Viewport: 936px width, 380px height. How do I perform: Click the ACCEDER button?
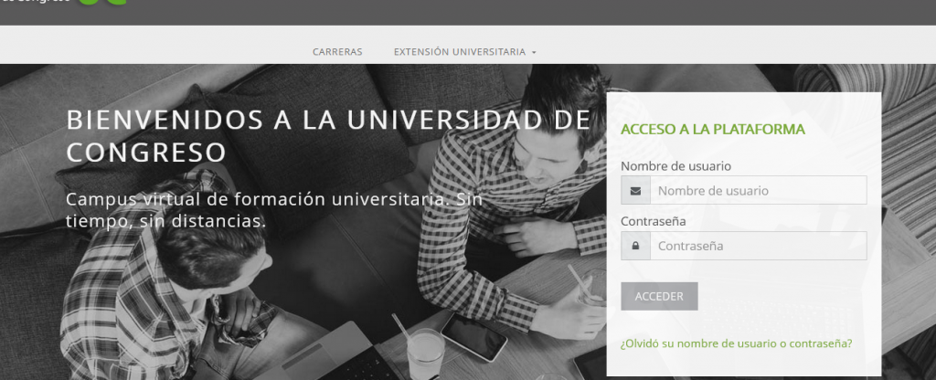pyautogui.click(x=659, y=297)
